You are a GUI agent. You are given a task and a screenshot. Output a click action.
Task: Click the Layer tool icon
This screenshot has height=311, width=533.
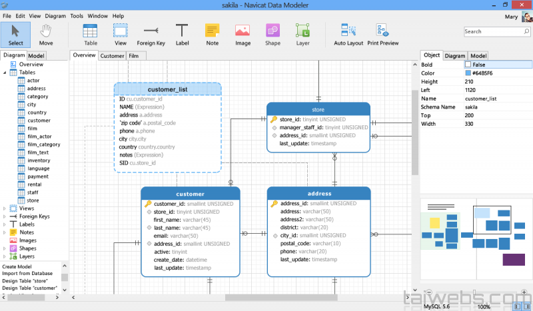302,34
